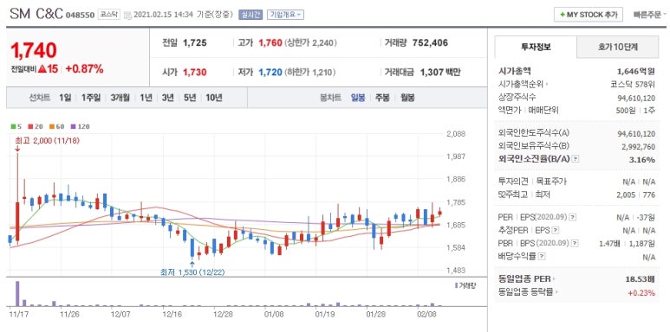This screenshot has height=332, width=670.
Task: Click the purple 120-day moving average legend
Action: pos(80,126)
